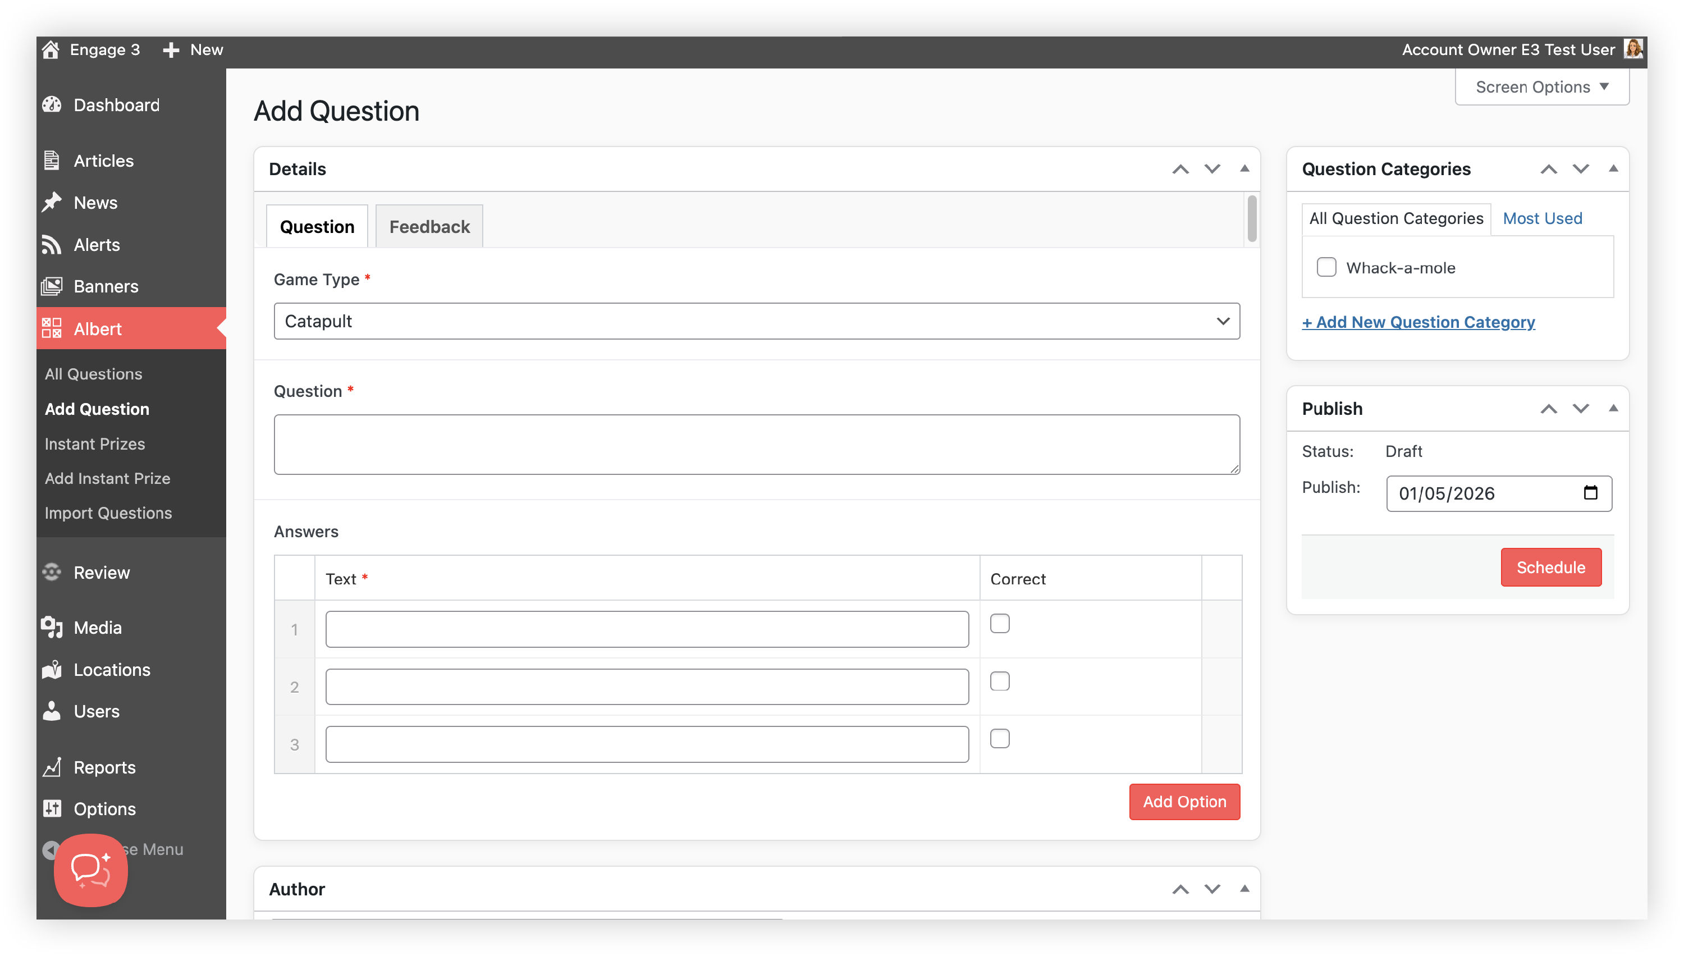Click the Engage 3 home icon

51,50
